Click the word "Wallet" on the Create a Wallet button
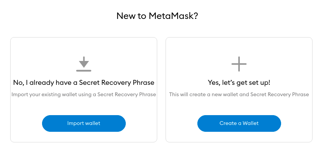The height and width of the screenshot is (153, 322). (x=250, y=123)
